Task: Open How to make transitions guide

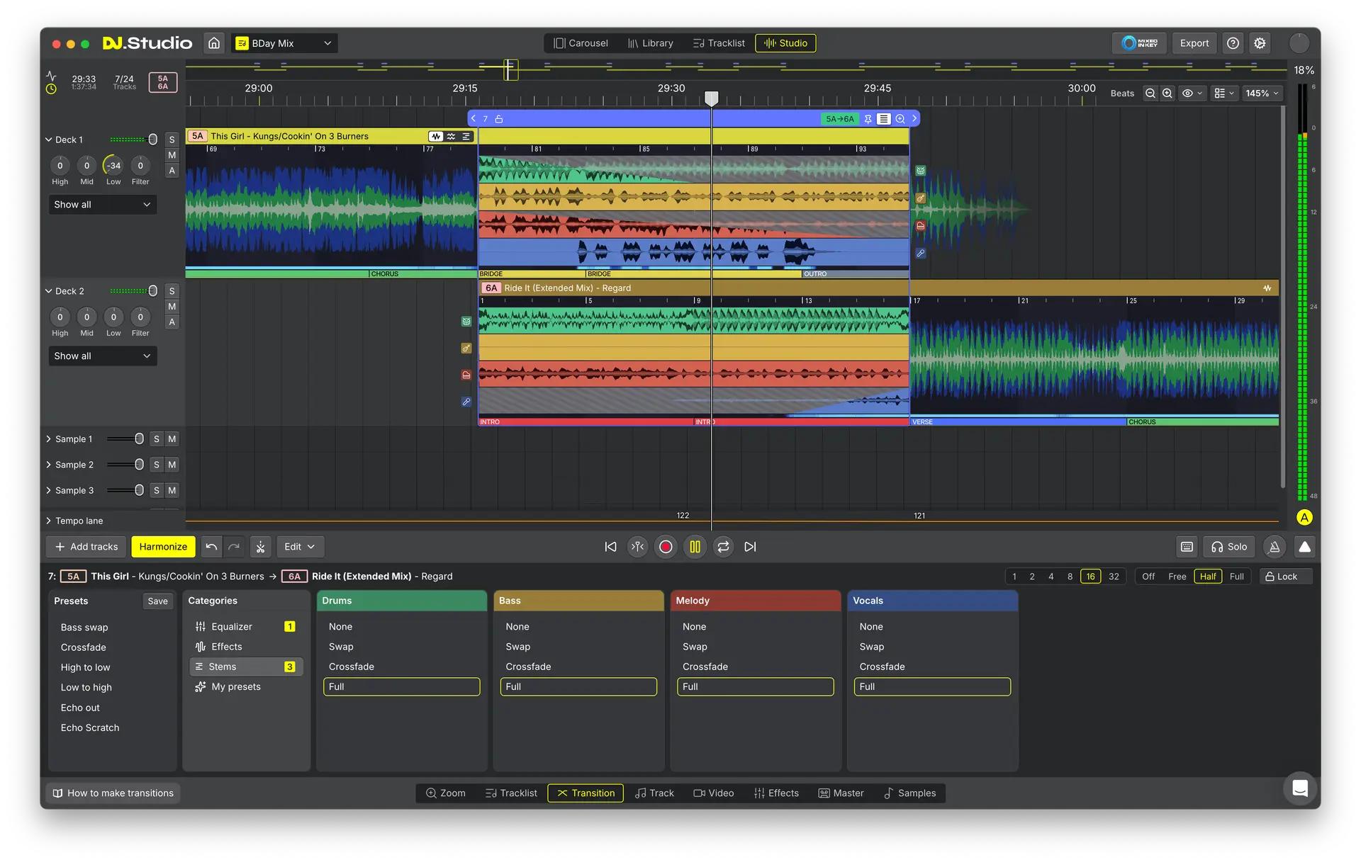Action: click(x=113, y=793)
